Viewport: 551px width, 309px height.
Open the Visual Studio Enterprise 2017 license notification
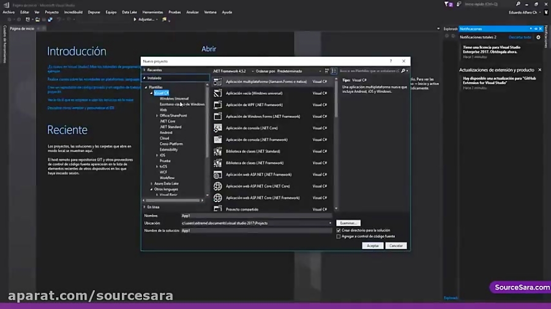pyautogui.click(x=492, y=49)
